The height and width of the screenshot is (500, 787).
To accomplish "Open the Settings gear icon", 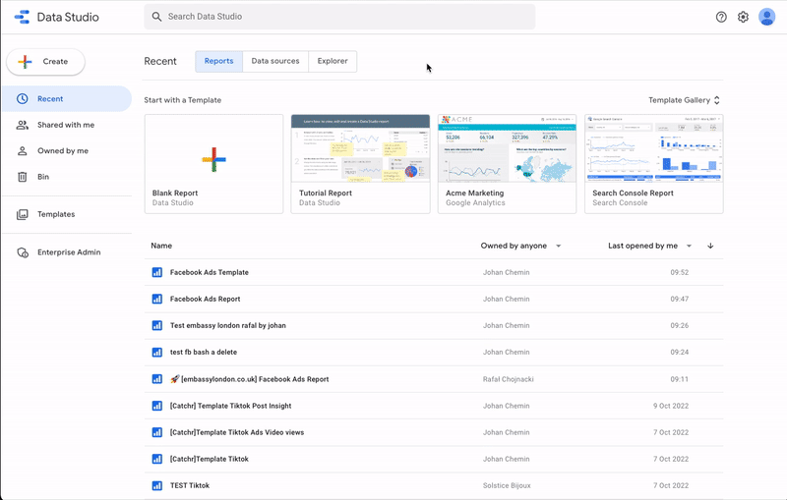I will coord(744,17).
